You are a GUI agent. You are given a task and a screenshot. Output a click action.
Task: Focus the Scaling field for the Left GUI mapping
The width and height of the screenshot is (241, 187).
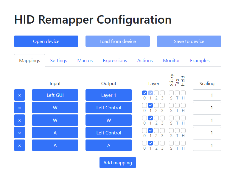tap(207, 95)
